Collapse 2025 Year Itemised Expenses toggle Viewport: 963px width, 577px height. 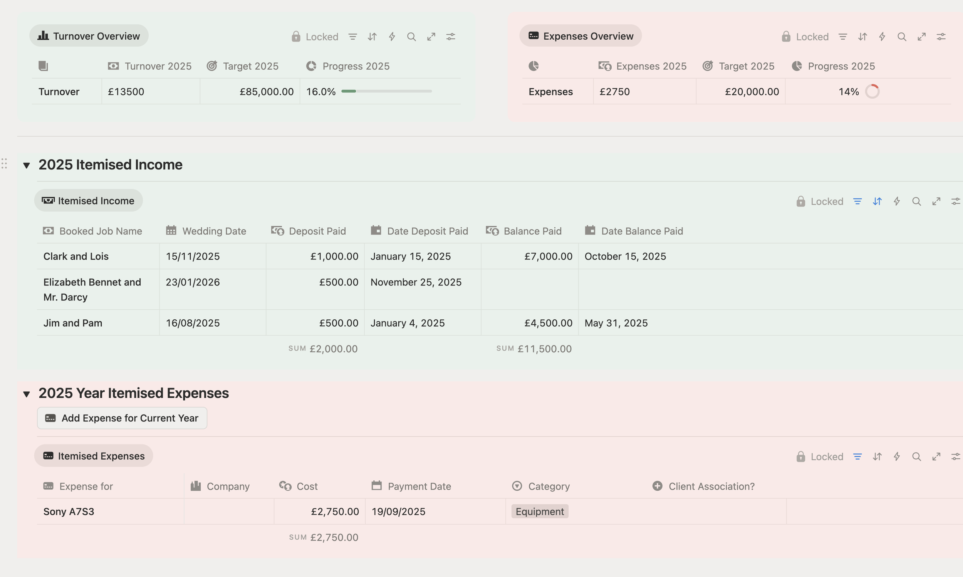pos(27,394)
